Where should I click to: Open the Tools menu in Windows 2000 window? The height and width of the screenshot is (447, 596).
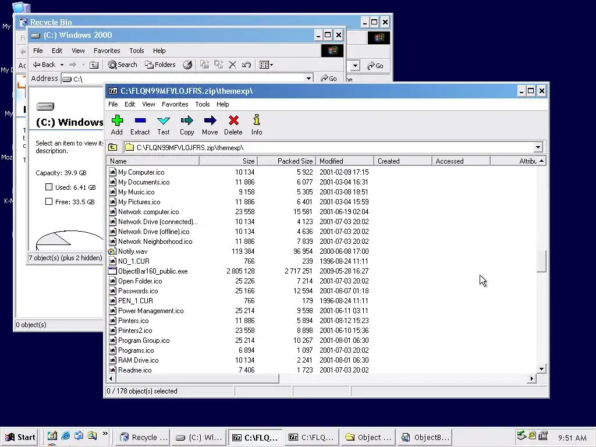coord(136,51)
